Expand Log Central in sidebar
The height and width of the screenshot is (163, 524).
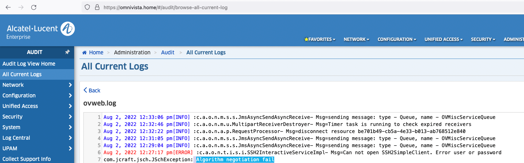pyautogui.click(x=37, y=138)
